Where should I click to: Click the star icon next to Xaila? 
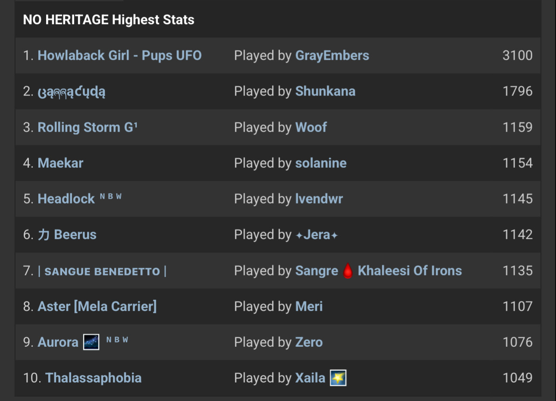(x=338, y=378)
